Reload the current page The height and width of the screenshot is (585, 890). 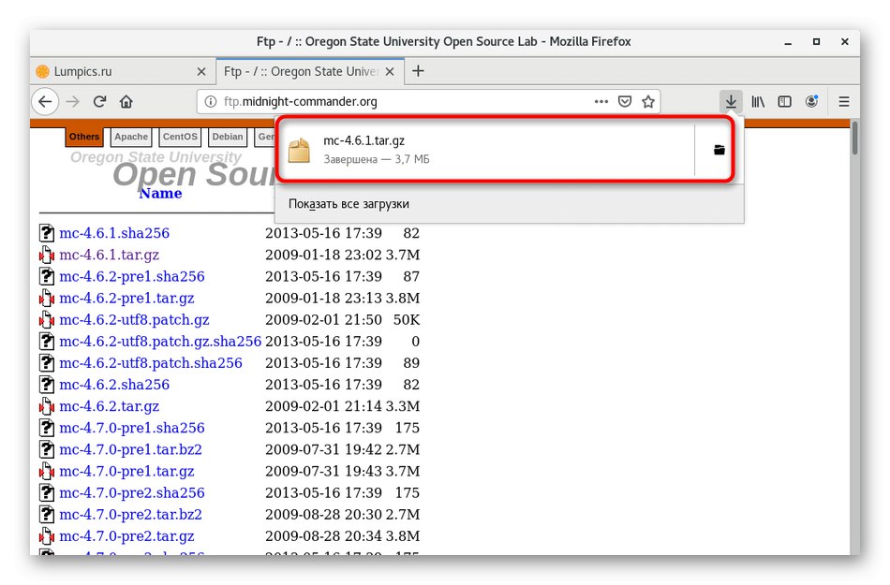pos(100,102)
